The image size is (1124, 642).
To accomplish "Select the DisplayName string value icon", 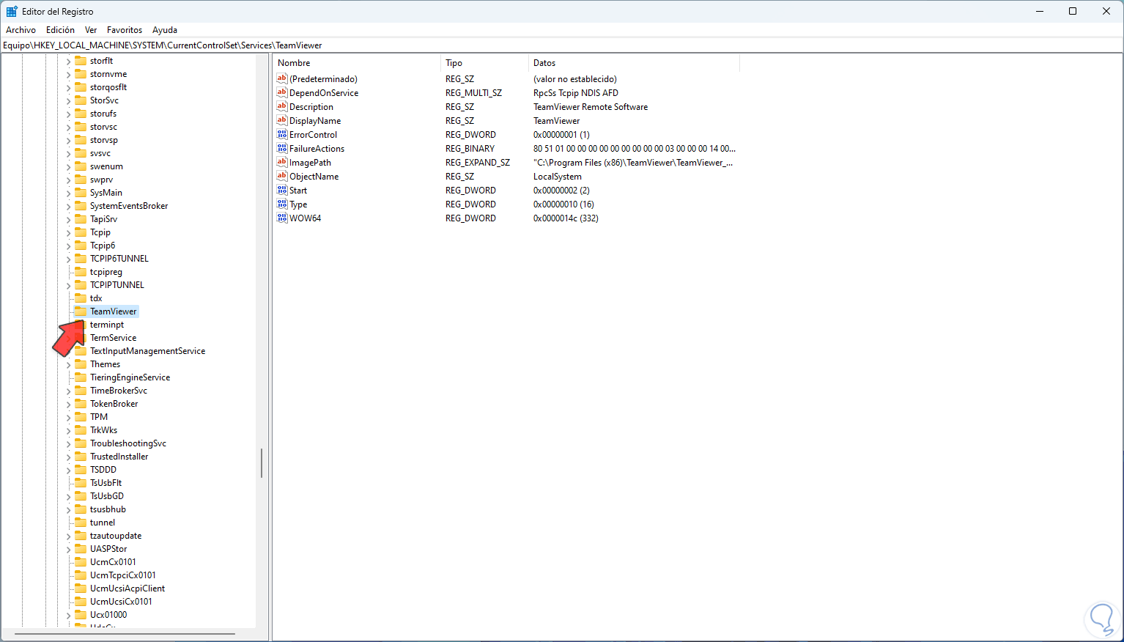I will tap(282, 120).
